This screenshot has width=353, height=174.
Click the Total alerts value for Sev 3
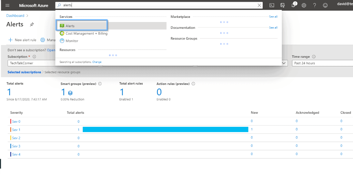[x=79, y=146]
